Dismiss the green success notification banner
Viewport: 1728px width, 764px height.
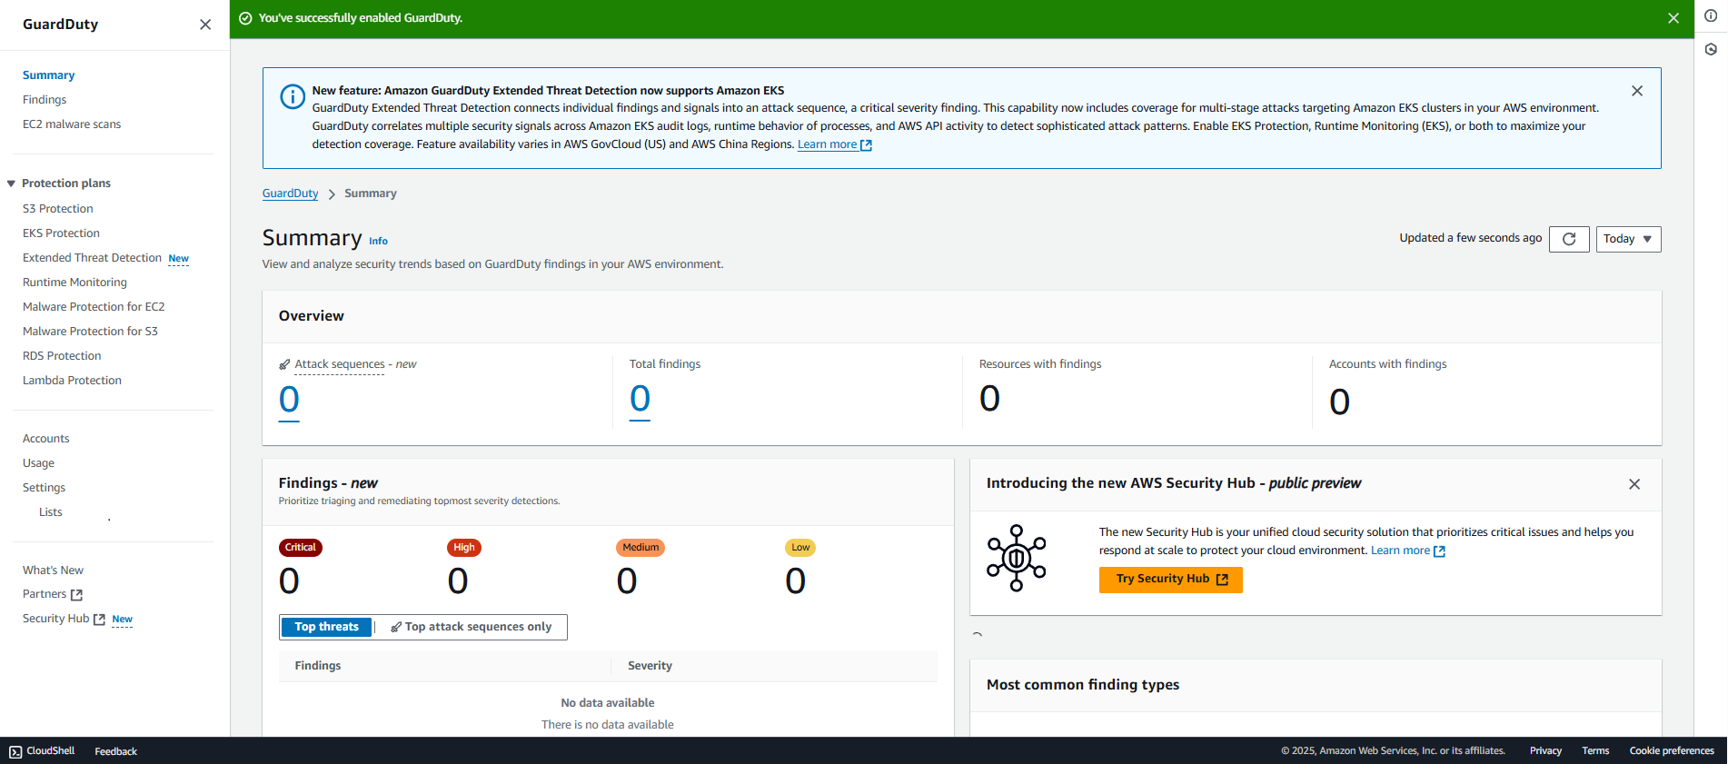1673,18
